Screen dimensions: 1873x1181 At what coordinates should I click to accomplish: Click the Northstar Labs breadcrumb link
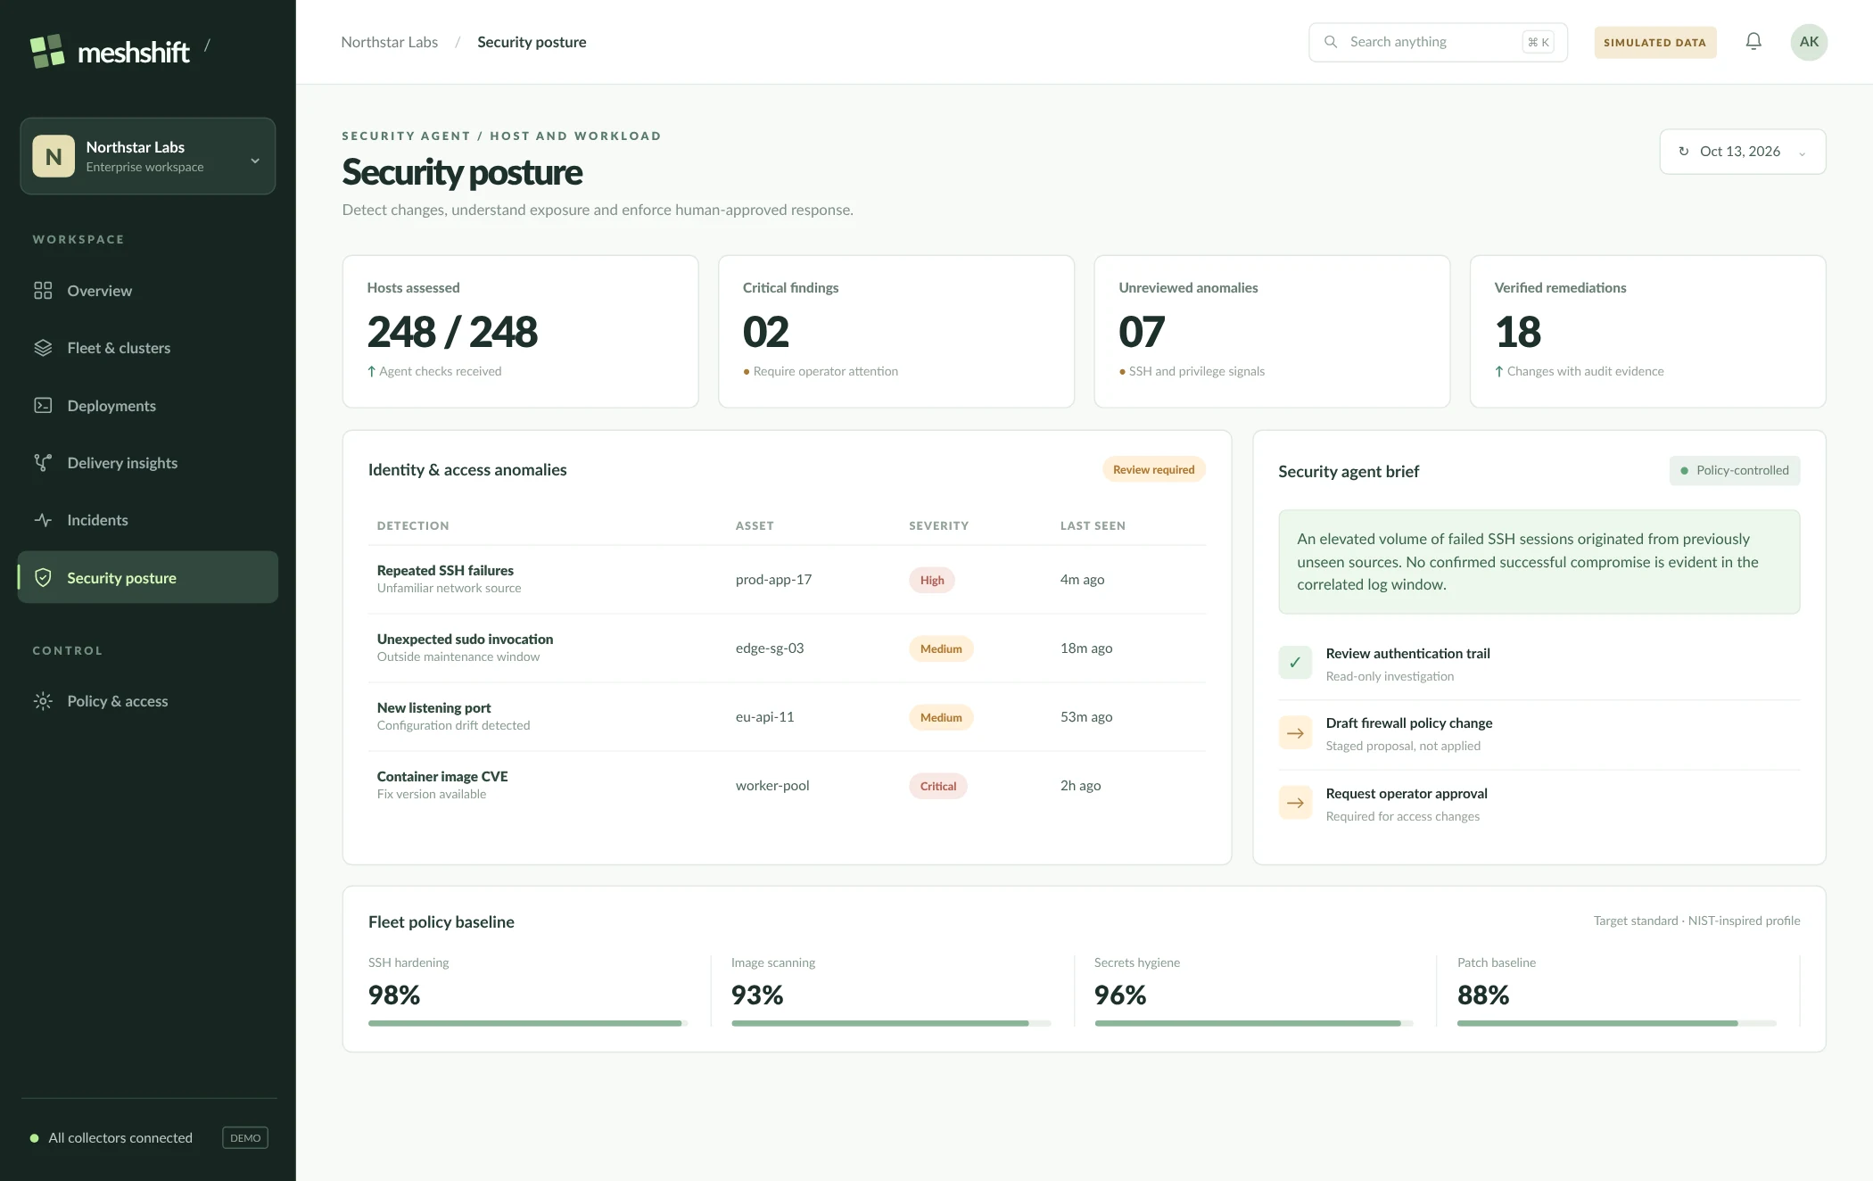390,42
